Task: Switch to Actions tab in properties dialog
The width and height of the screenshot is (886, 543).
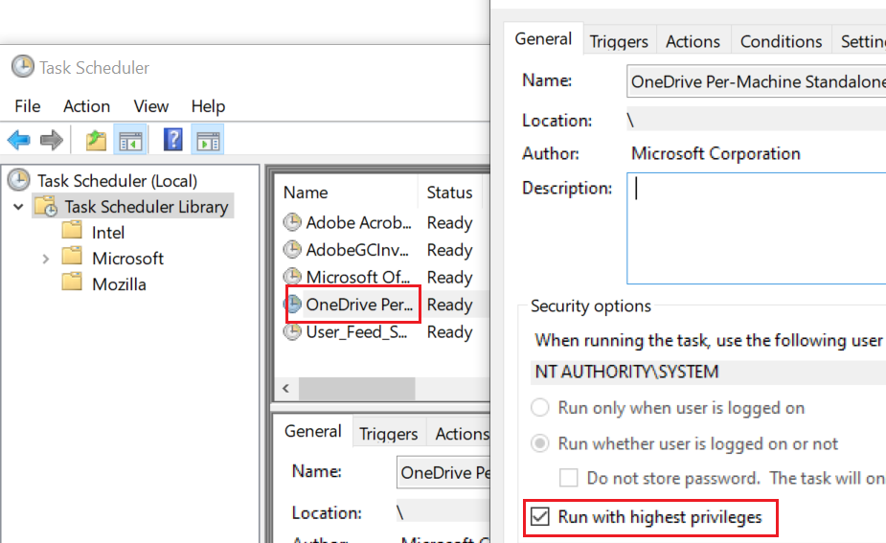Action: coord(693,41)
